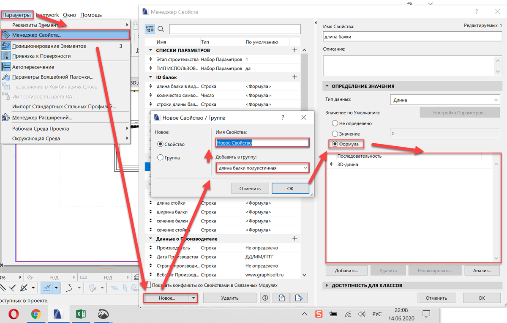The image size is (507, 323).
Task: Click the Новое button in Property Manager
Action: [x=167, y=298]
